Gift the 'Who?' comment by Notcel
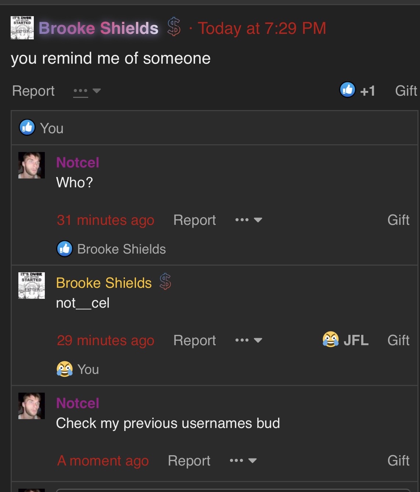The height and width of the screenshot is (492, 420). (x=398, y=220)
